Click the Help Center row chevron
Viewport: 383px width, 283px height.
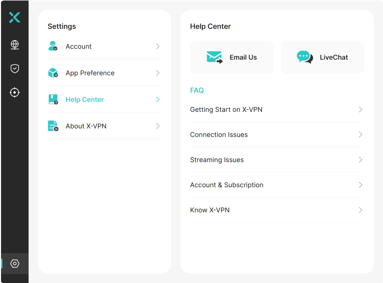click(158, 99)
